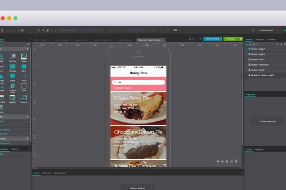The height and width of the screenshot is (190, 286).
Task: Collapse the widget library header dropdown arrow
Action: 28,49
